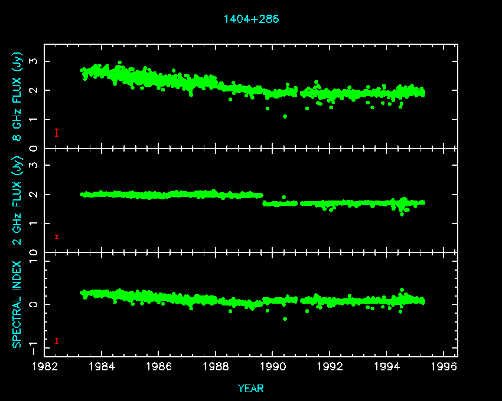Click the red error bar in 2 GHz panel
Image resolution: width=502 pixels, height=401 pixels.
coord(57,236)
